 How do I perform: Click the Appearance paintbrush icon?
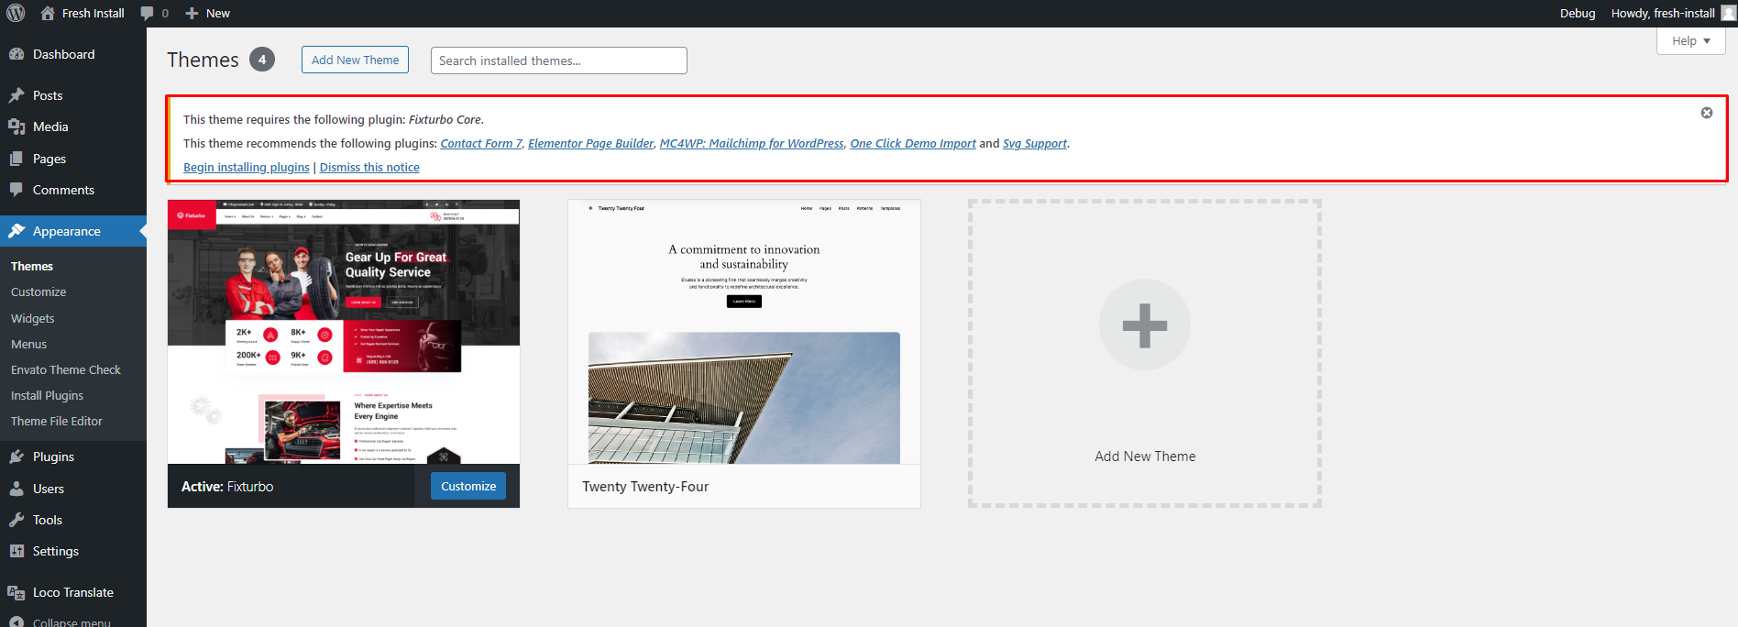[16, 231]
